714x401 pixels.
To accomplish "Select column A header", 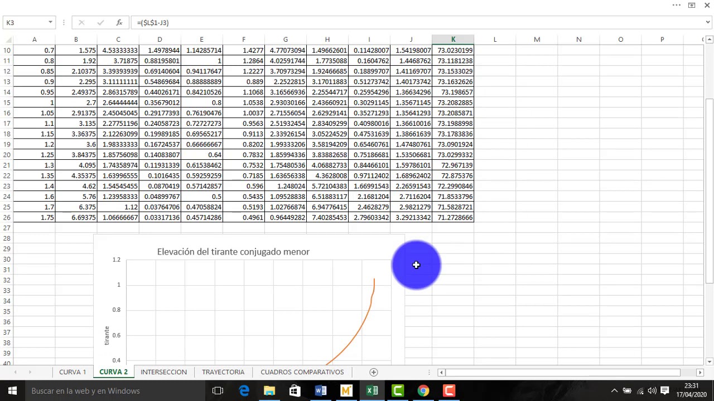I will (x=34, y=40).
